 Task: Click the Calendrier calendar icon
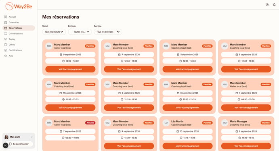click(x=6, y=23)
